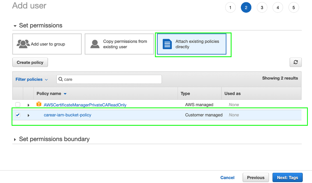The width and height of the screenshot is (312, 183).
Task: Click the orange AWS managed policy box icon
Action: tap(39, 104)
